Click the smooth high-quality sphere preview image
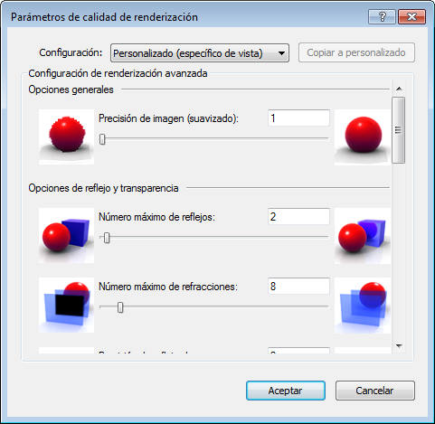Viewport: 435px width, 424px height. (363, 137)
